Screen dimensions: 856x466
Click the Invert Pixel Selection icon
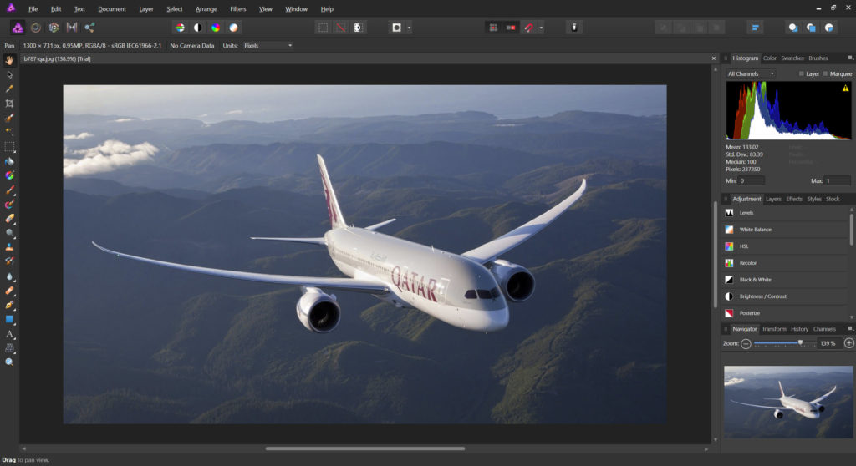tap(359, 28)
